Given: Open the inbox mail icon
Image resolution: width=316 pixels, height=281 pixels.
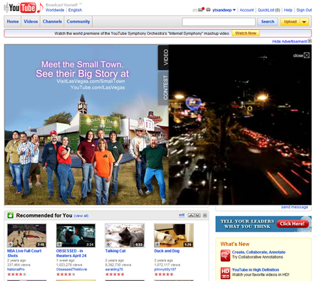Looking at the screenshot, I should 201,10.
